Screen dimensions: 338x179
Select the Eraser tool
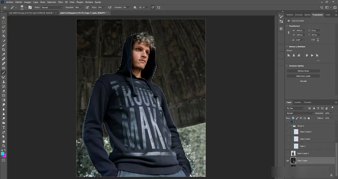click(x=4, y=91)
